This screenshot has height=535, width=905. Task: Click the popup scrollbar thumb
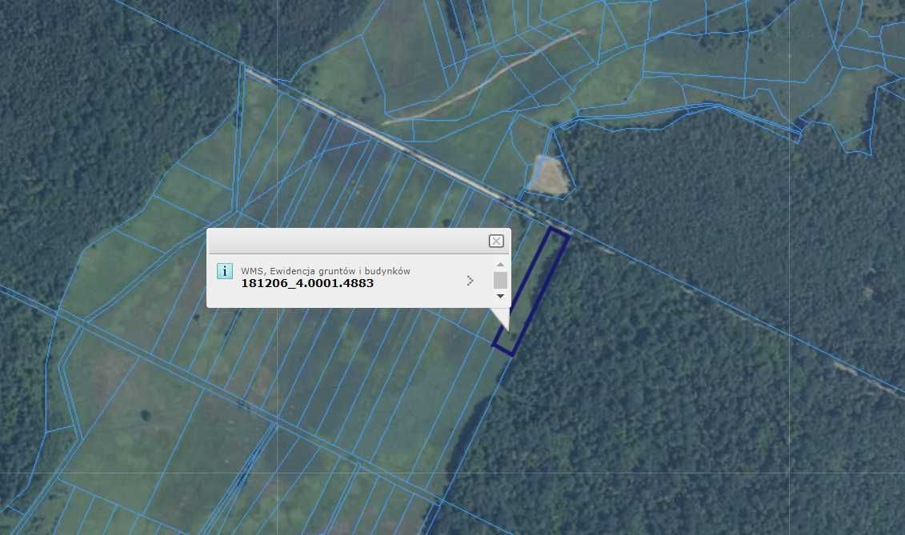point(500,281)
